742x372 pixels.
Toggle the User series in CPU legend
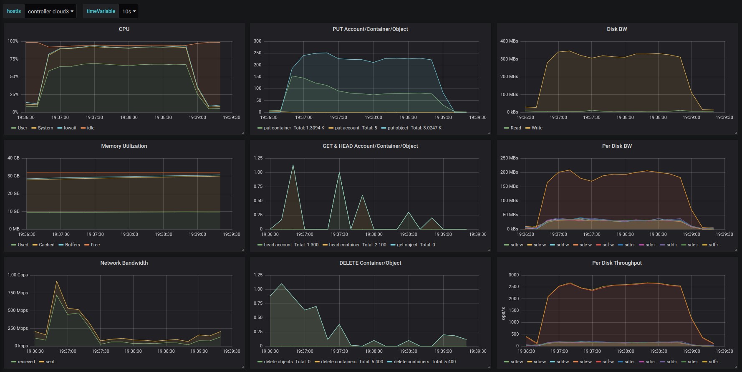coord(22,128)
